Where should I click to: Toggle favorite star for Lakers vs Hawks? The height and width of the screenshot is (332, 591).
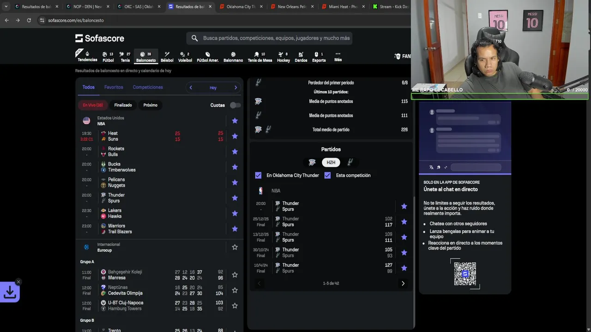pyautogui.click(x=235, y=213)
